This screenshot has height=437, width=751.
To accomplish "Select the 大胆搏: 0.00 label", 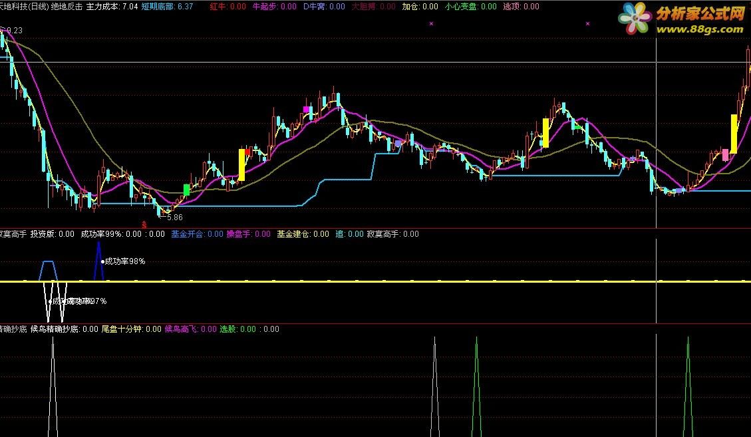I will coord(374,7).
